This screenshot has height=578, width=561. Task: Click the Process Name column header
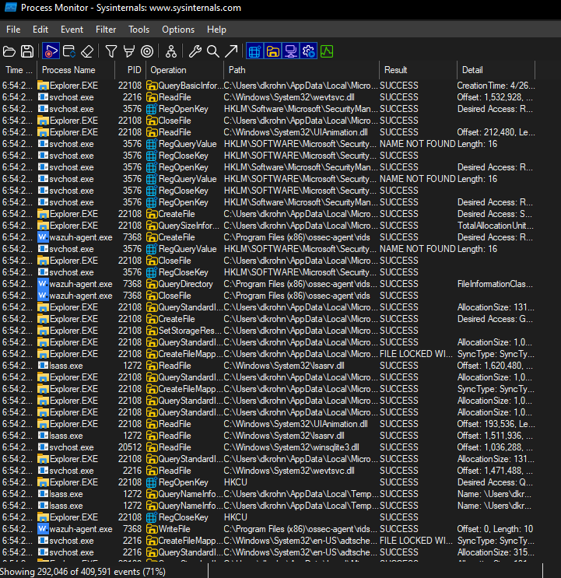68,70
